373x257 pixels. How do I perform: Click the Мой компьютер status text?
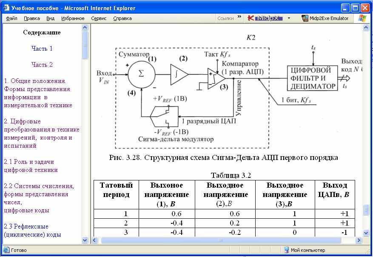308,250
